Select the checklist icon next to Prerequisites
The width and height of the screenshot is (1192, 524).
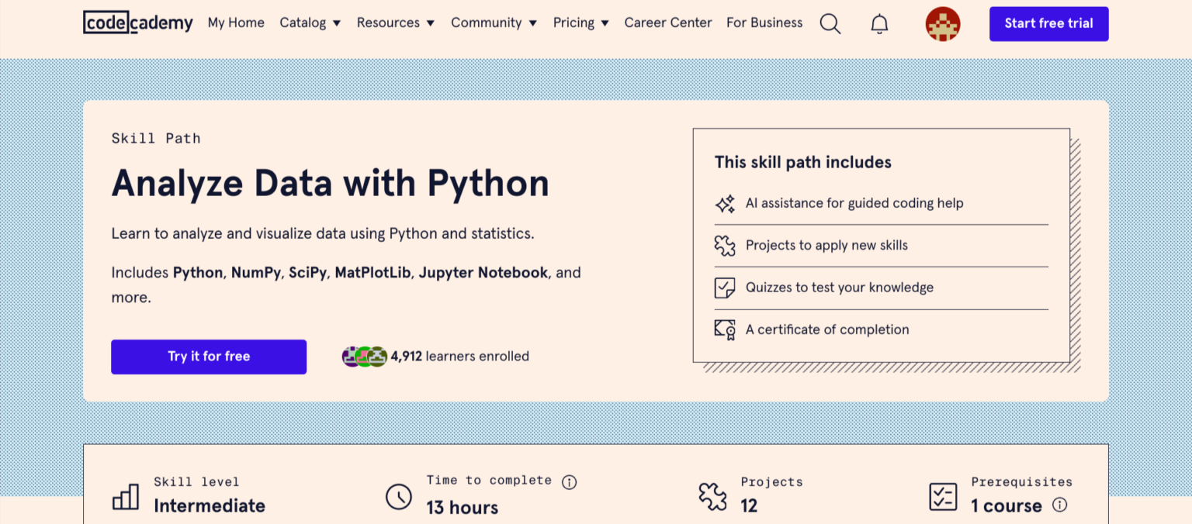click(943, 495)
